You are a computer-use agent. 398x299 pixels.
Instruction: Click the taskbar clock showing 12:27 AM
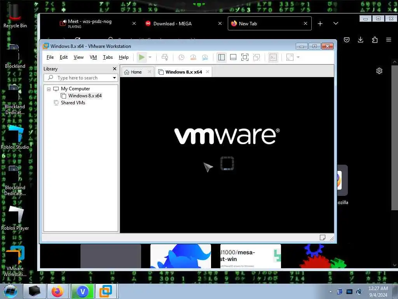click(x=378, y=291)
